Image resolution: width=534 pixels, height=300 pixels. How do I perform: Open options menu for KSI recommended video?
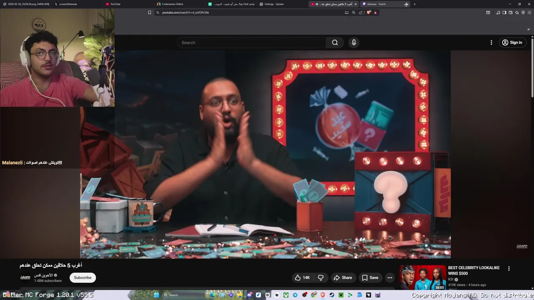pos(509,268)
